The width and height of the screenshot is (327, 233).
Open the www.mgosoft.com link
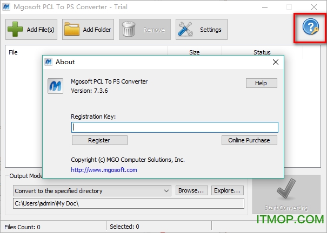(x=104, y=170)
